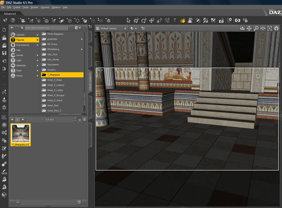This screenshot has width=282, height=208.
Task: Open the draw style sphere dropdown
Action: (x=133, y=29)
